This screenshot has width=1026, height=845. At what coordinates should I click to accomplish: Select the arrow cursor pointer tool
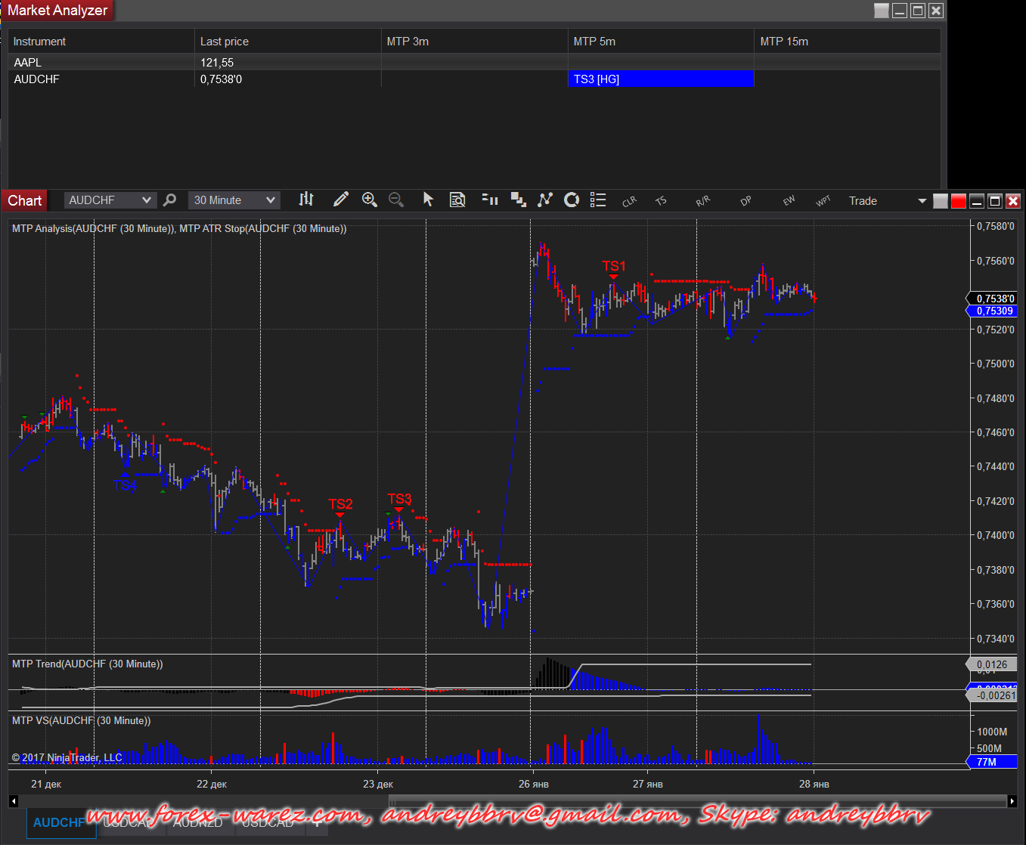pos(428,200)
